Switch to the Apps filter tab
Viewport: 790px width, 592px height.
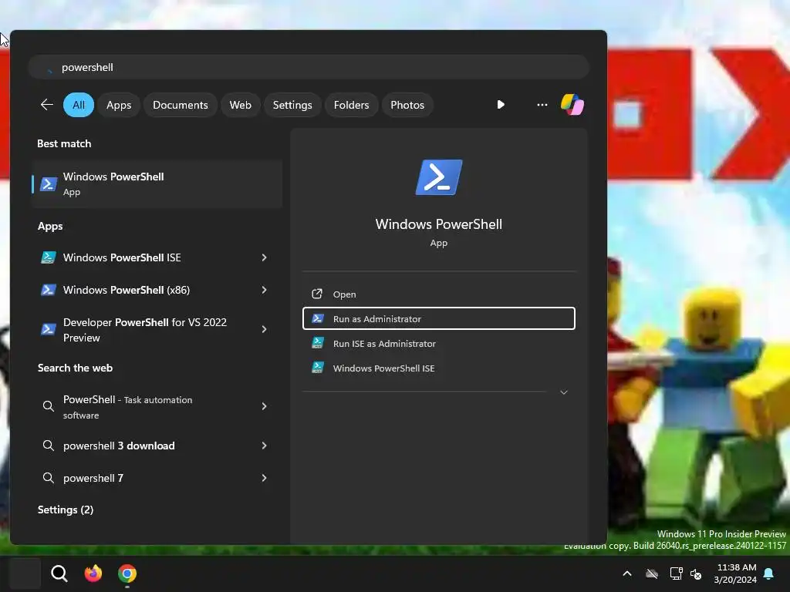tap(119, 105)
